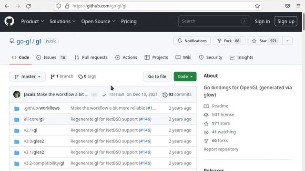
Task: Click the green check status icon
Action: pyautogui.click(x=104, y=95)
